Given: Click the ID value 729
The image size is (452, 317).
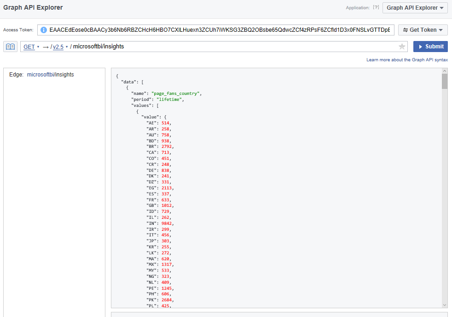Looking at the screenshot, I should [165, 211].
